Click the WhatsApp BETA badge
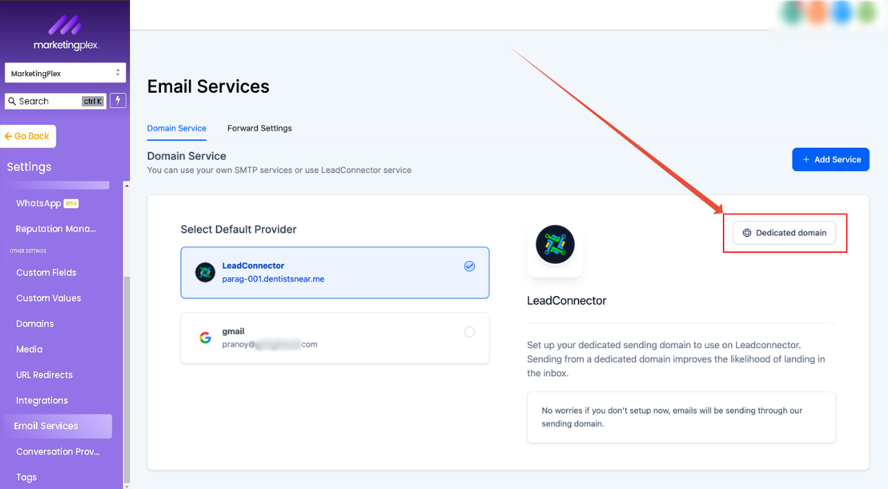This screenshot has width=888, height=489. click(72, 203)
